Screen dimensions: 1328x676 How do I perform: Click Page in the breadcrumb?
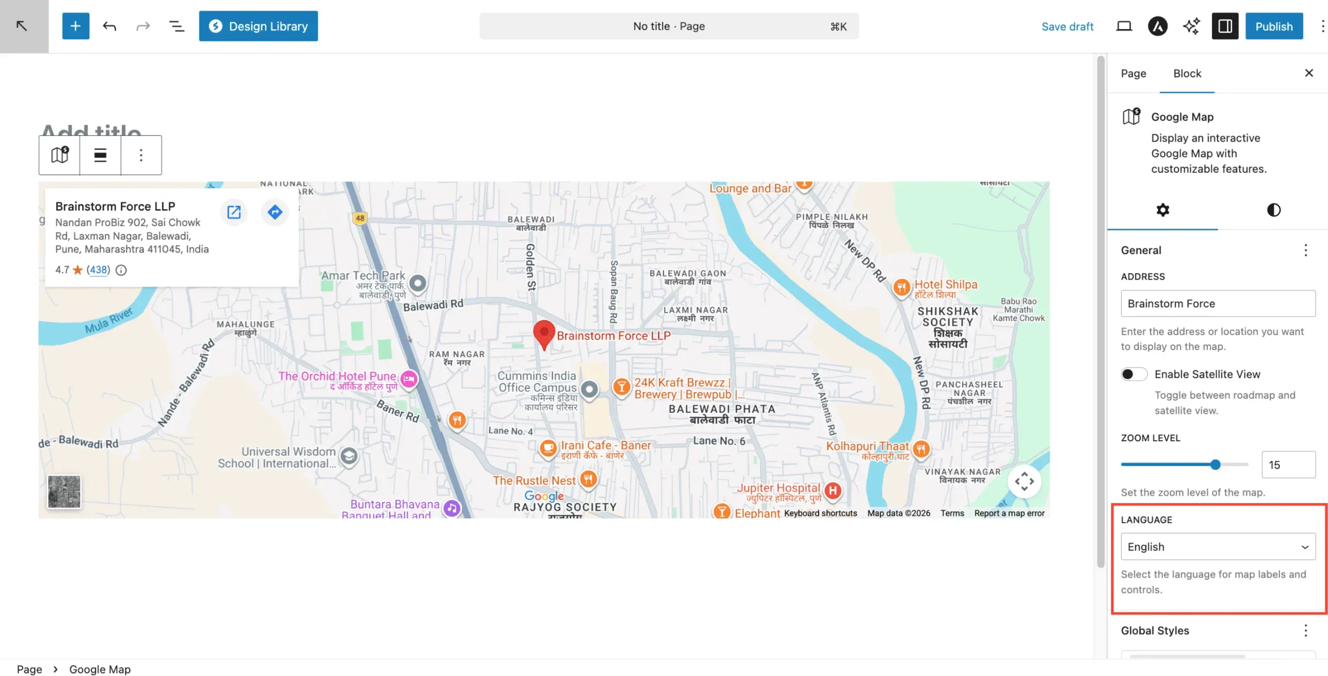[29, 669]
